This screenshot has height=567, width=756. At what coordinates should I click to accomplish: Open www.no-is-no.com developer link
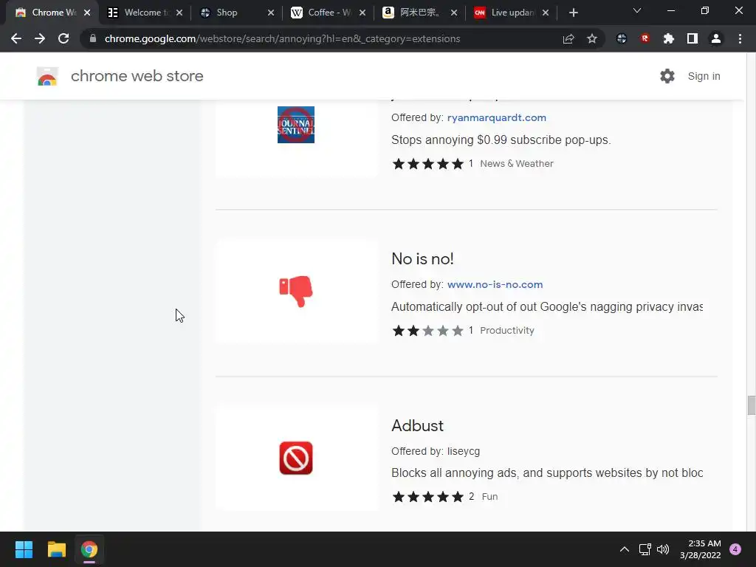495,284
